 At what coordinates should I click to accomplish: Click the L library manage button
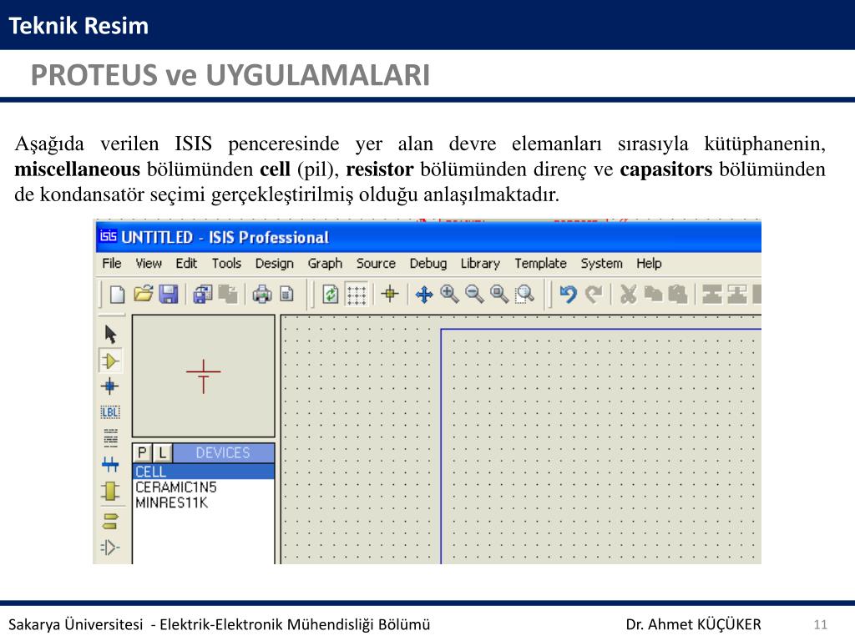pos(162,452)
